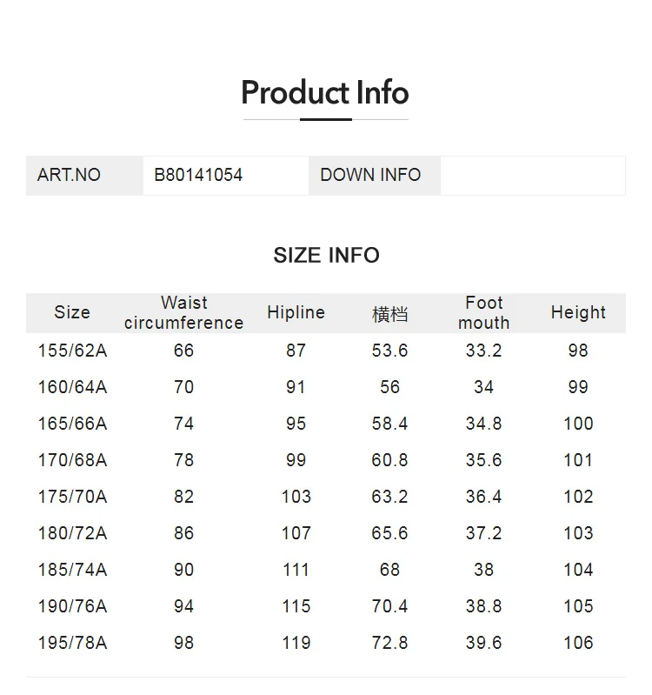Screen dimensions: 652x695
Task: Select size 190/76A row label
Action: tap(73, 606)
